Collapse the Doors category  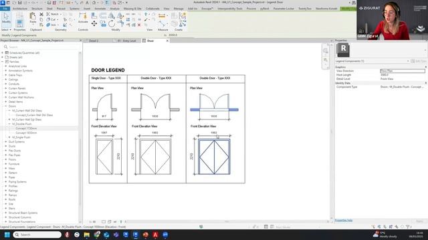(x=6, y=106)
